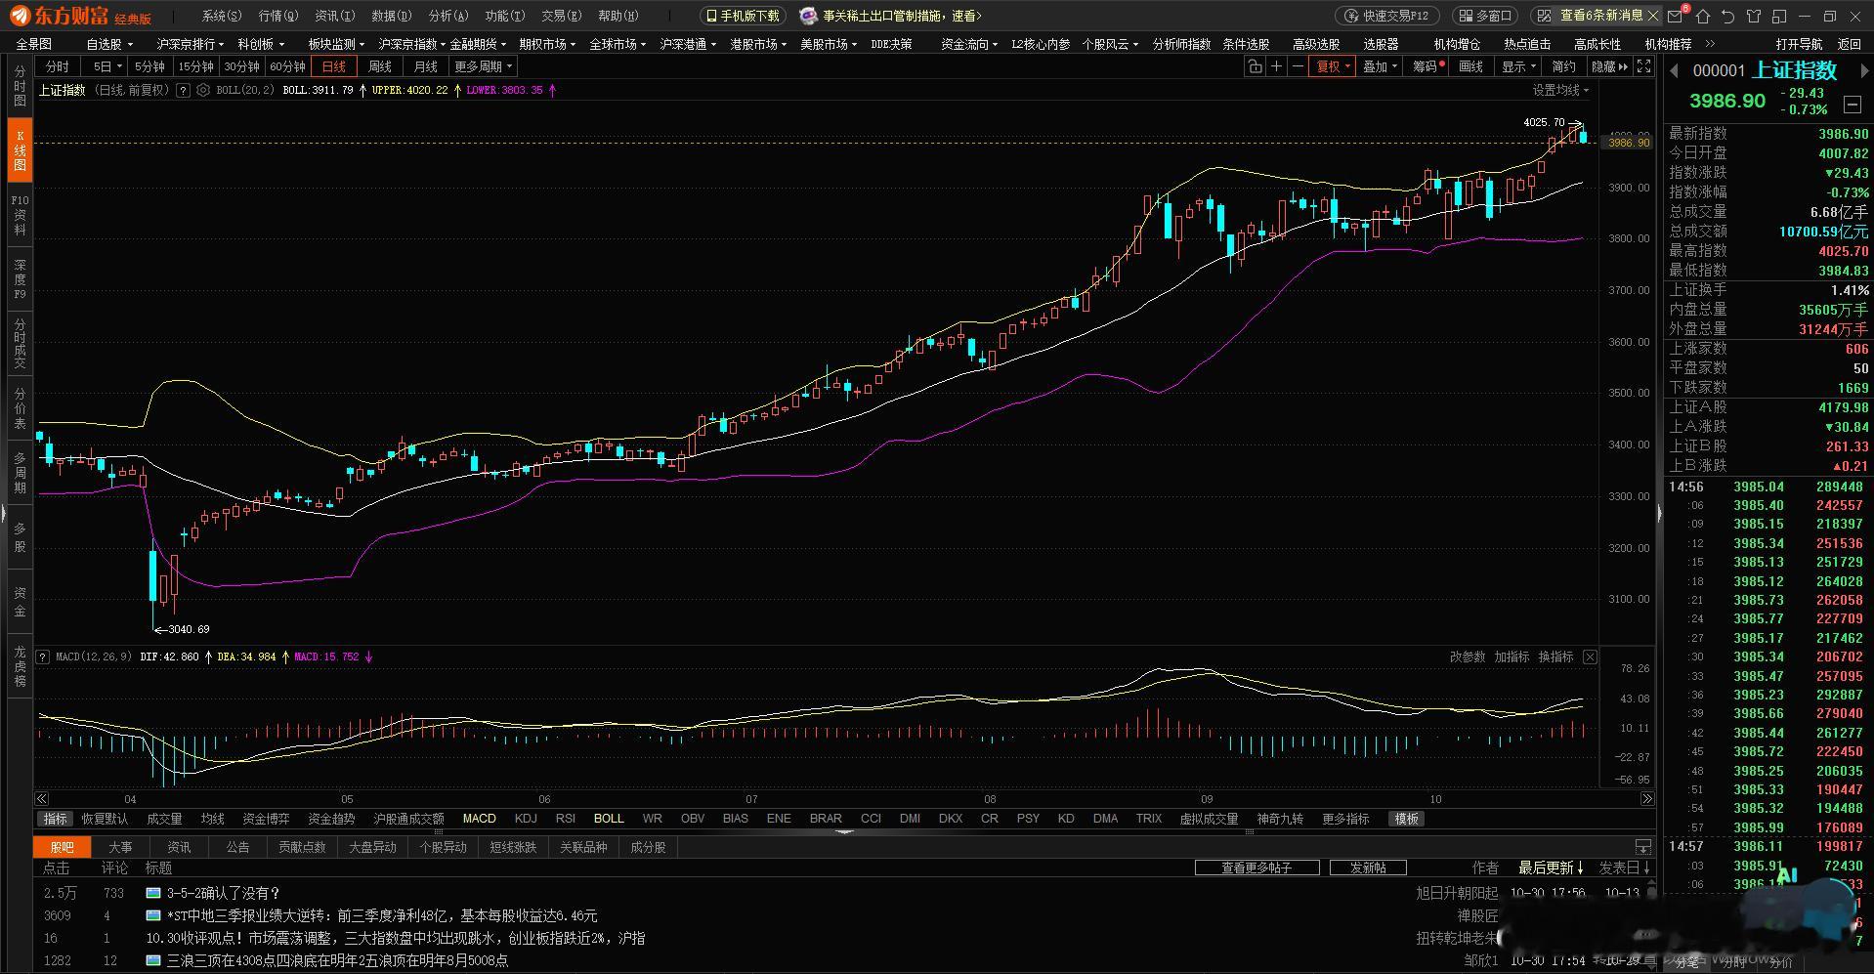The image size is (1874, 974).
Task: Open the 更多周期 period dropdown
Action: [x=484, y=66]
